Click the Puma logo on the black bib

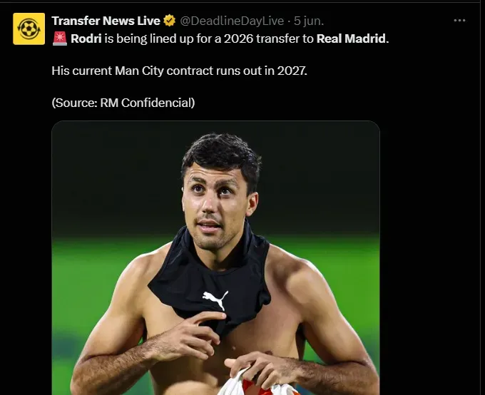(215, 299)
